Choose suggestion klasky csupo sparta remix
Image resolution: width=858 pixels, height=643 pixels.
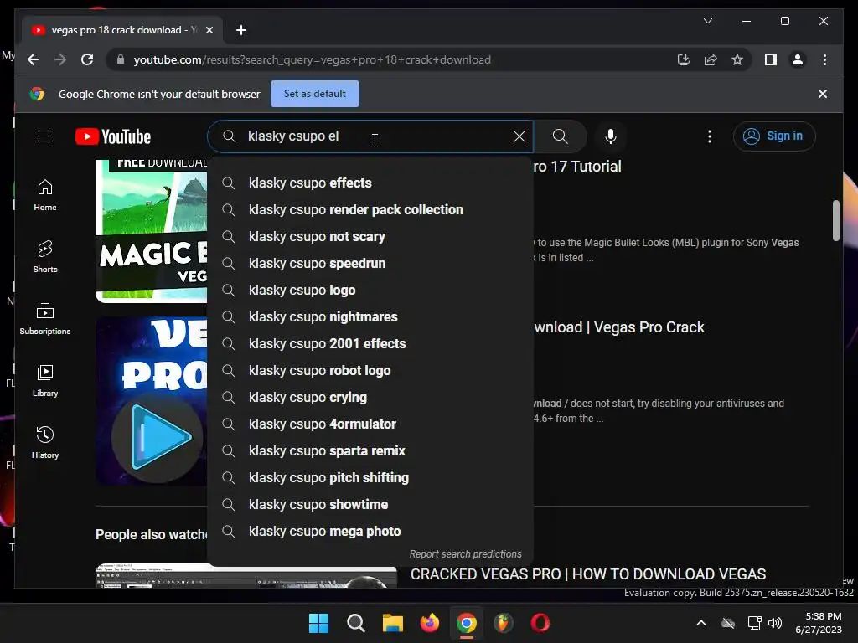[x=370, y=450]
